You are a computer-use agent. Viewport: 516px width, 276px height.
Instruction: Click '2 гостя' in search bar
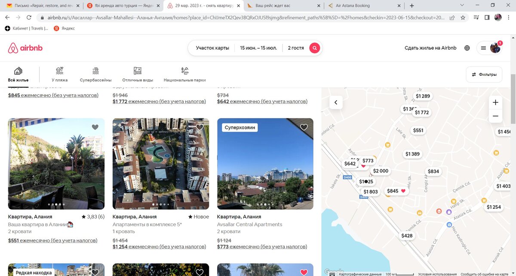[x=296, y=48]
